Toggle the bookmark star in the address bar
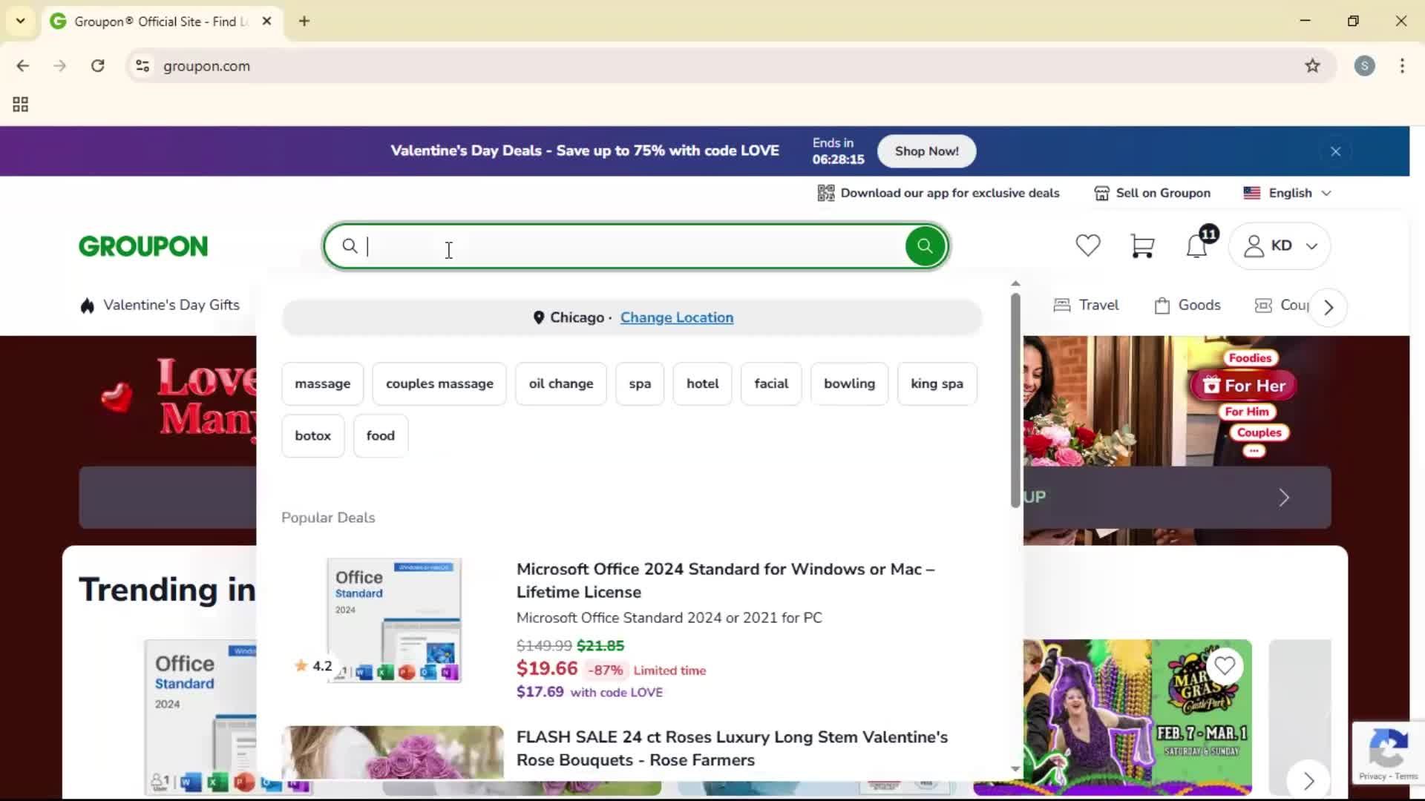This screenshot has width=1425, height=801. pyautogui.click(x=1312, y=65)
